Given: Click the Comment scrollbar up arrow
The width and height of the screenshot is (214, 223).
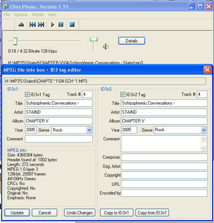Looking at the screenshot, I should tap(204, 139).
